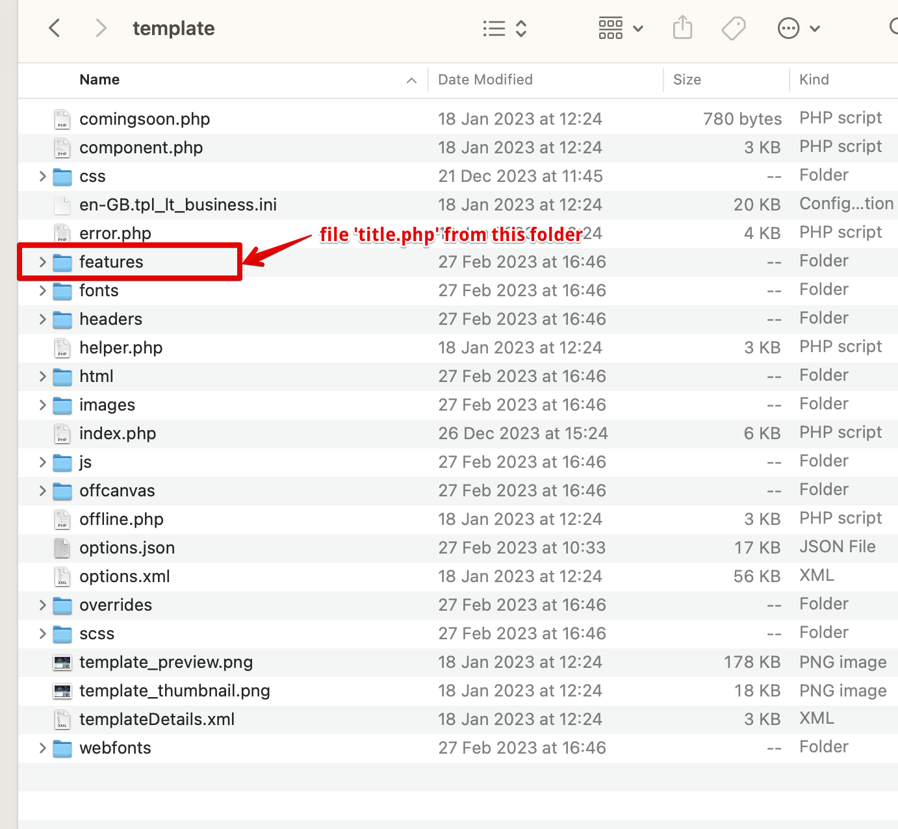Viewport: 898px width, 829px height.
Task: Expand the features folder
Action: coord(43,262)
